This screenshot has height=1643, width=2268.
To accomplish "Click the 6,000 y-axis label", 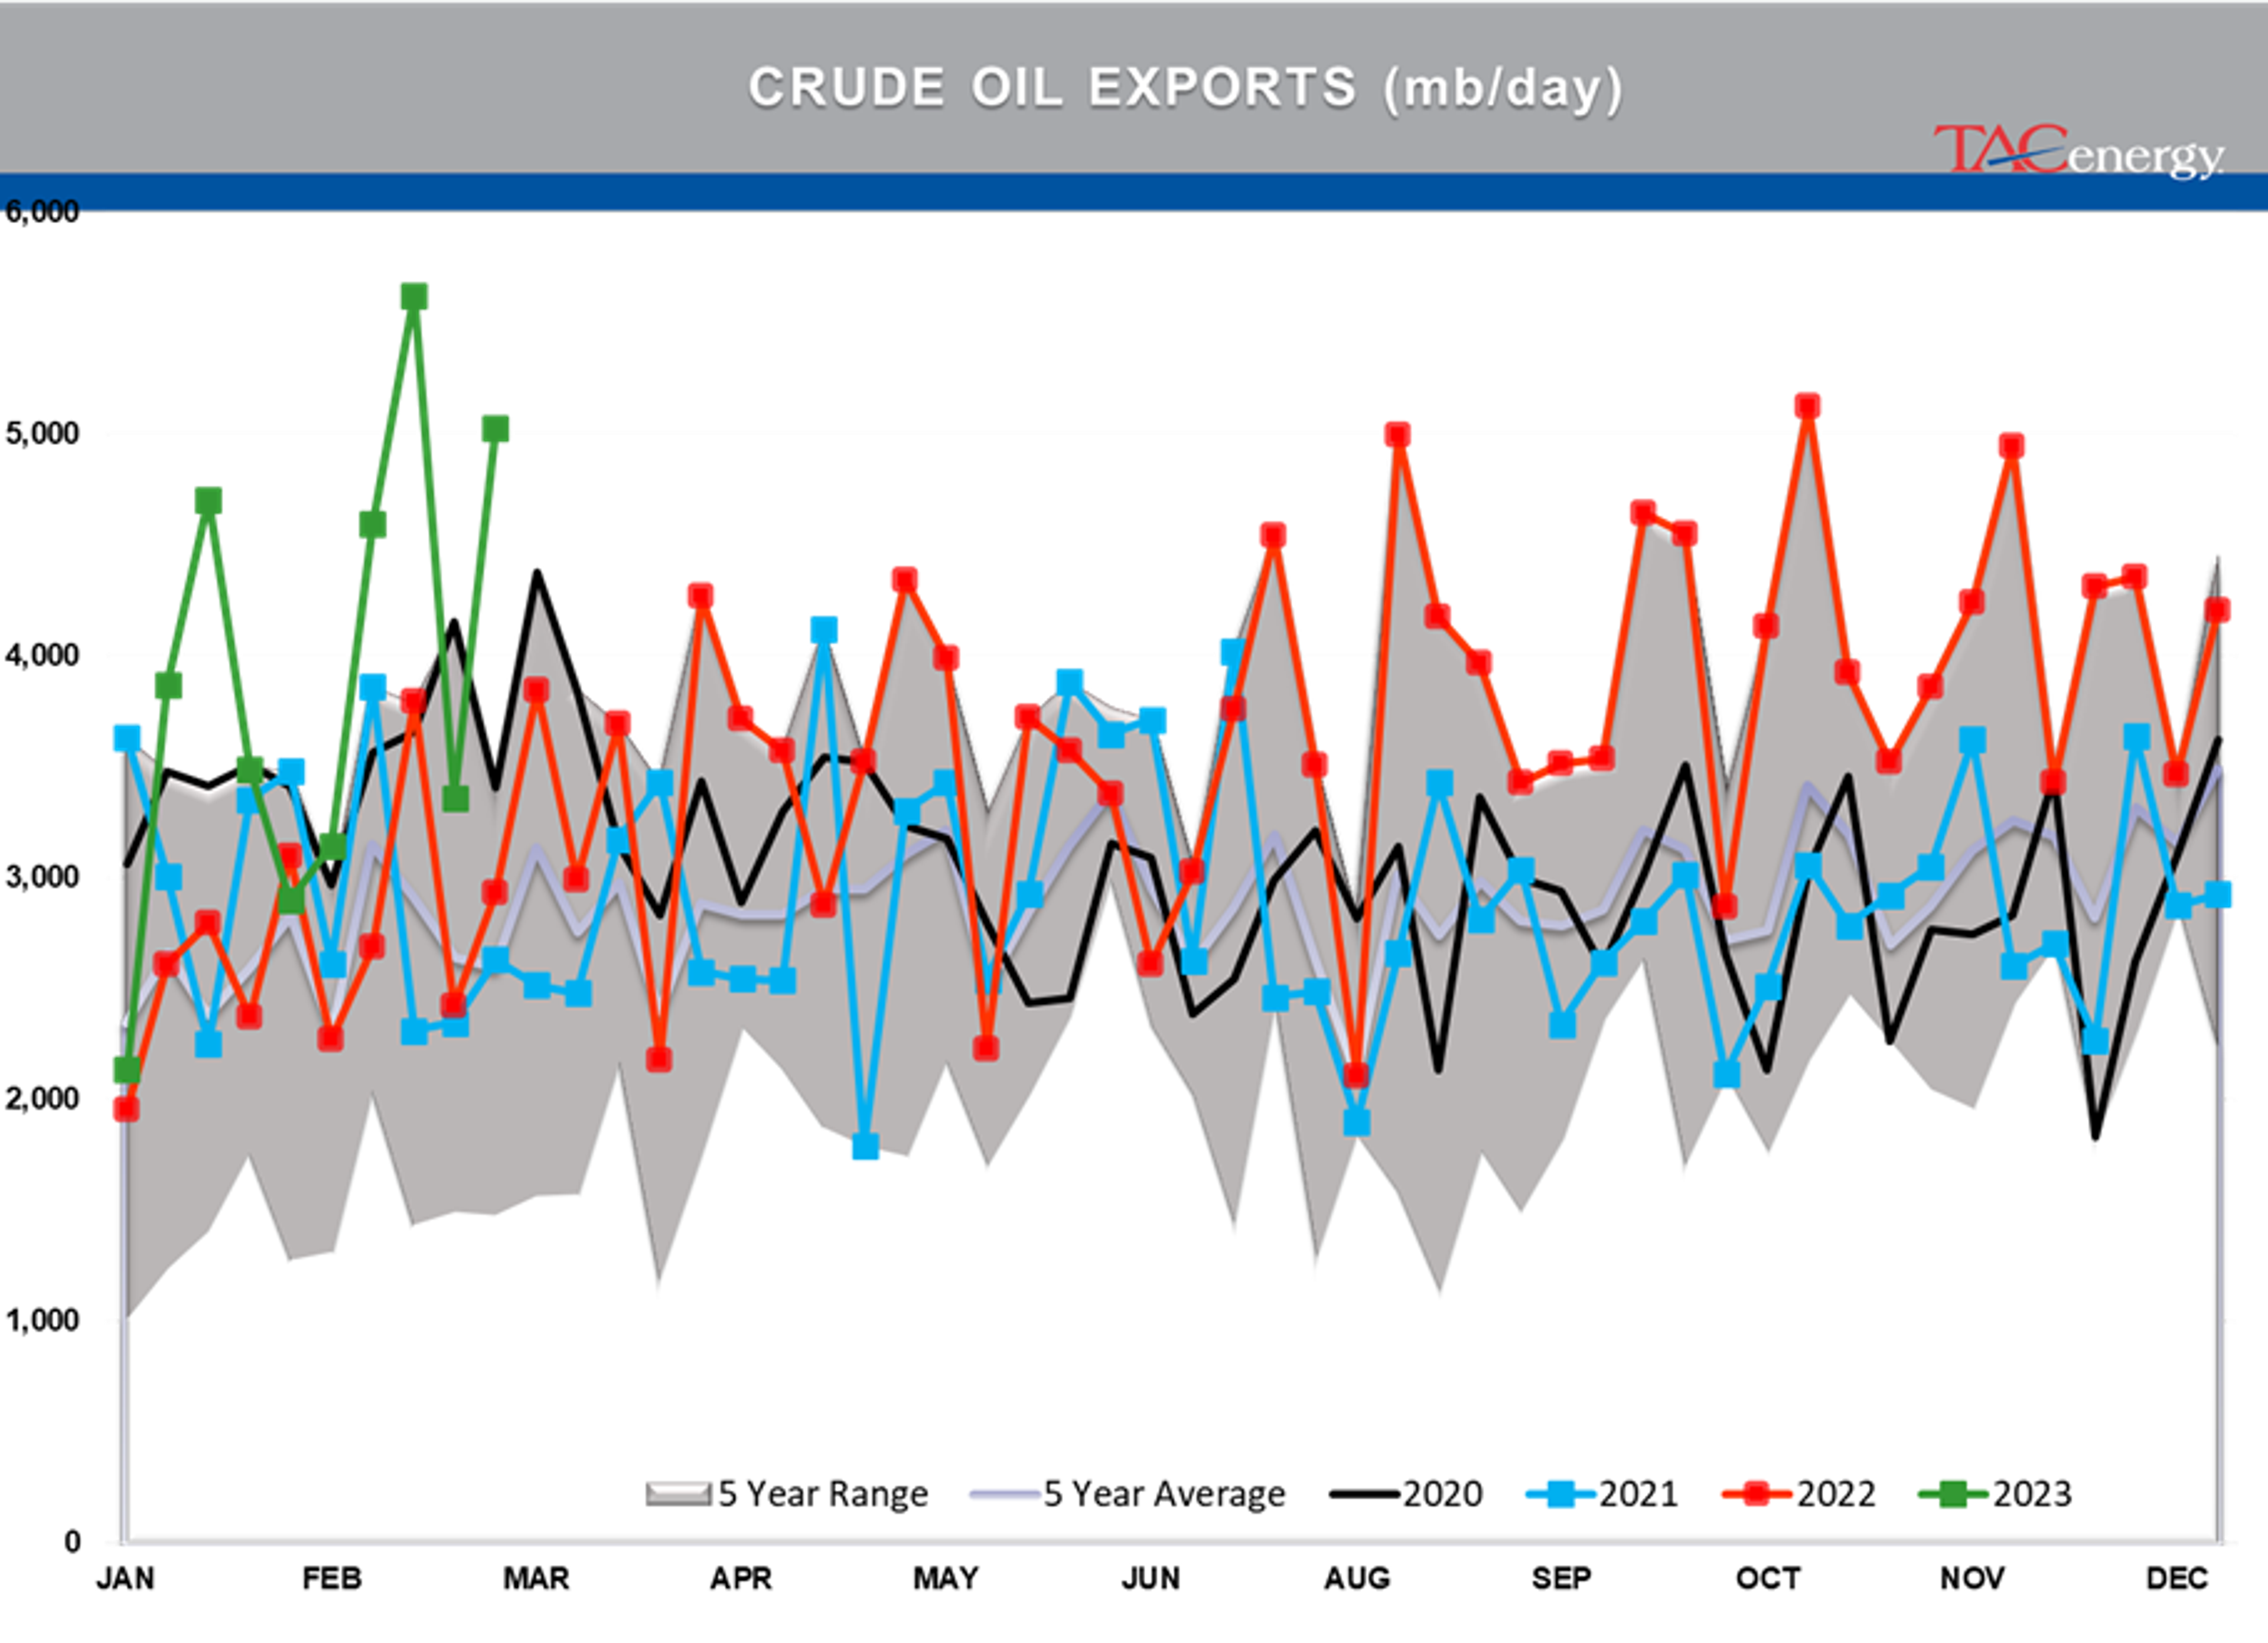I will coord(42,211).
